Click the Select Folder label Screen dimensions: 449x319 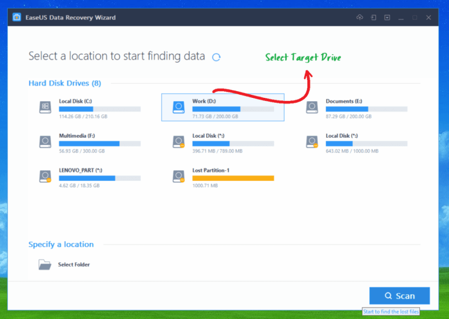click(74, 265)
